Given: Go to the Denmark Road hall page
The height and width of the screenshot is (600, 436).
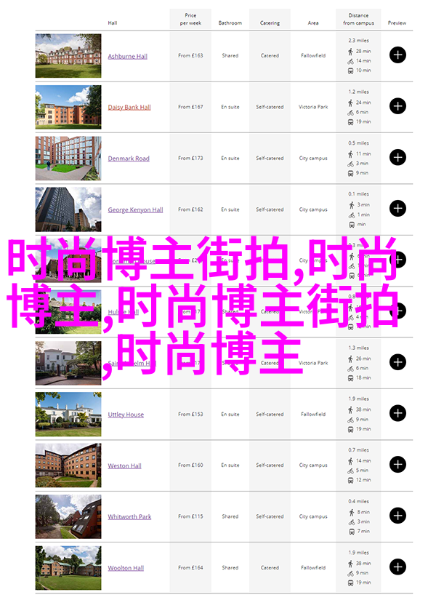Looking at the screenshot, I should tap(129, 159).
